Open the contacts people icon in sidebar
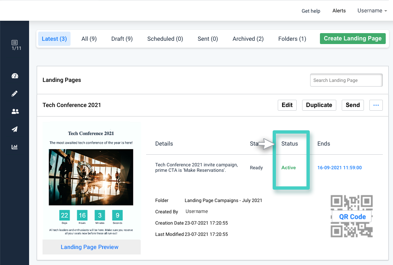393x265 pixels. (15, 111)
